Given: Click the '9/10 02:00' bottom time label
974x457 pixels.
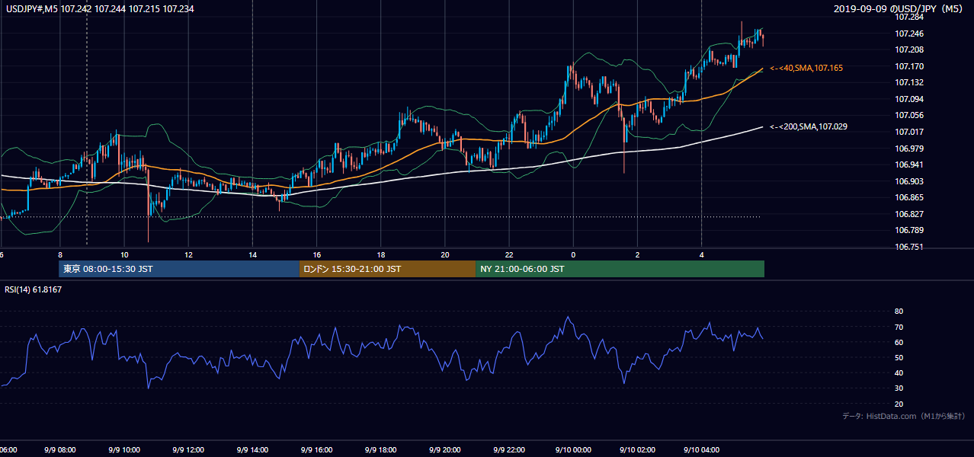Looking at the screenshot, I should (637, 450).
